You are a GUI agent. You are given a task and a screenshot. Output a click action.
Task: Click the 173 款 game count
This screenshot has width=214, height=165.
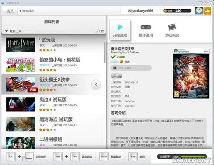point(99,31)
